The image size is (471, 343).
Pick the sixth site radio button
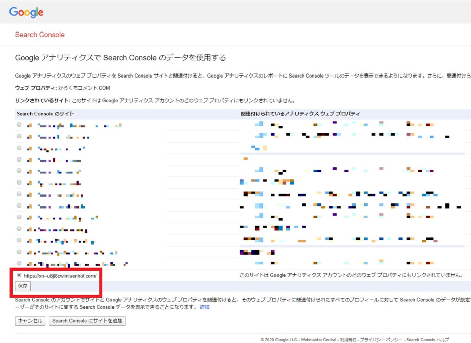(19, 182)
